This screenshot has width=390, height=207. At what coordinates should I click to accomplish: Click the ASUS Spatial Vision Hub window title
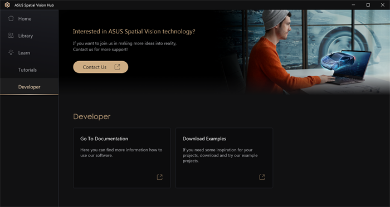coord(34,5)
